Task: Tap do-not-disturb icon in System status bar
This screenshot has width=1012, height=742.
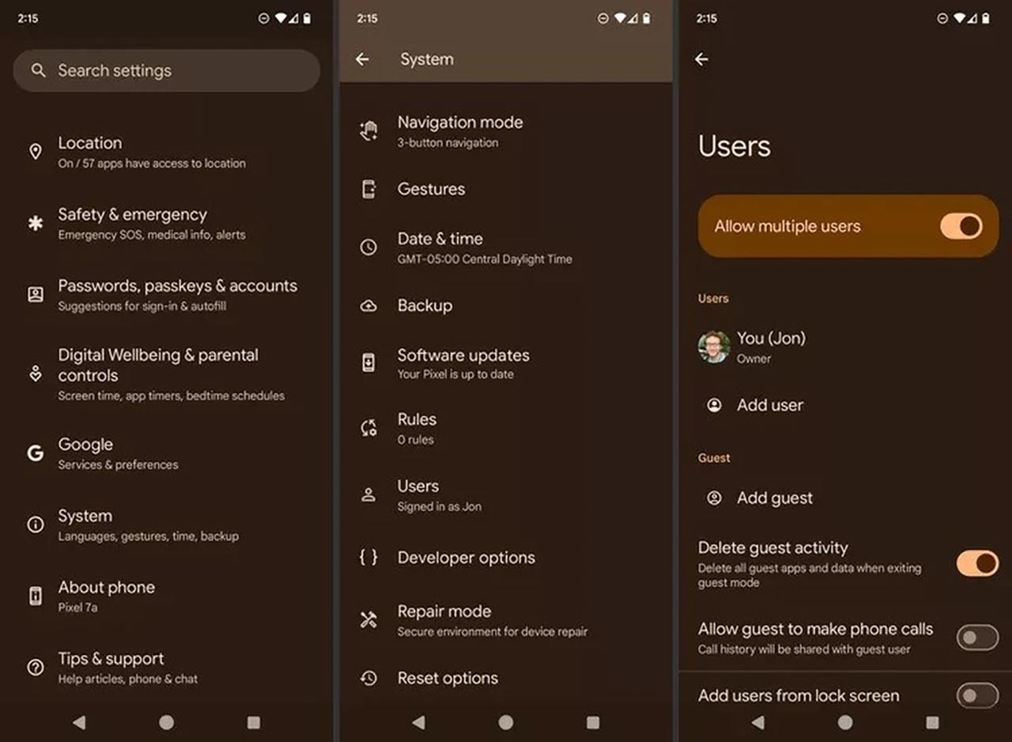Action: pyautogui.click(x=603, y=18)
